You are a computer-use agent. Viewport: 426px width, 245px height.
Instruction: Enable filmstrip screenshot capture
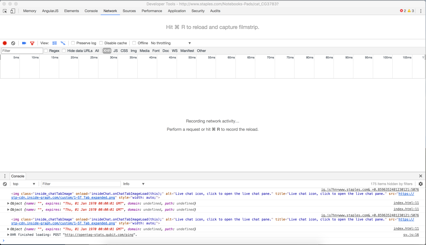point(24,43)
